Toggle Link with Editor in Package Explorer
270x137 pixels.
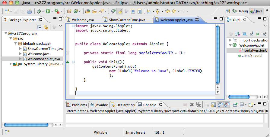click(46, 27)
